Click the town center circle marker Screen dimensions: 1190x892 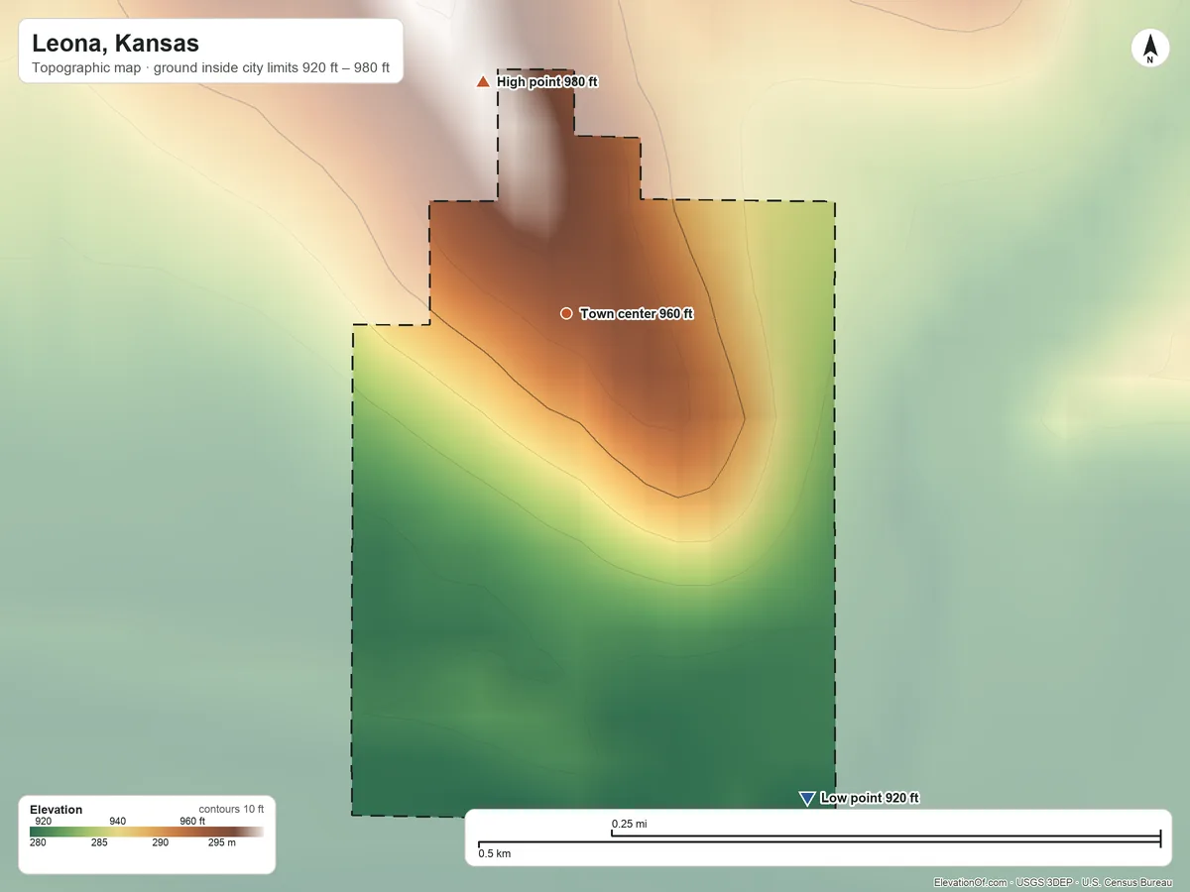566,313
